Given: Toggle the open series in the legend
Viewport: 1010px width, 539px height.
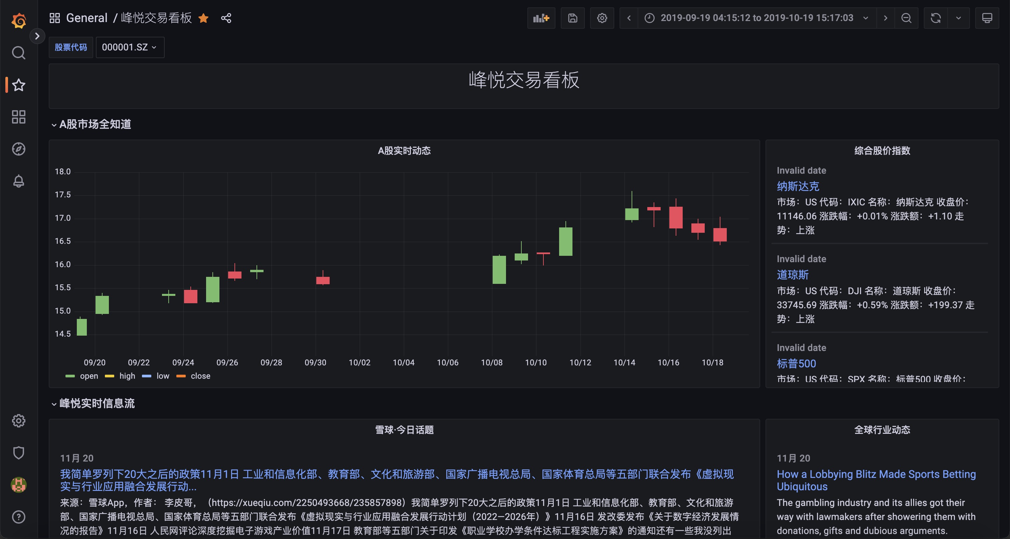Looking at the screenshot, I should (x=89, y=376).
